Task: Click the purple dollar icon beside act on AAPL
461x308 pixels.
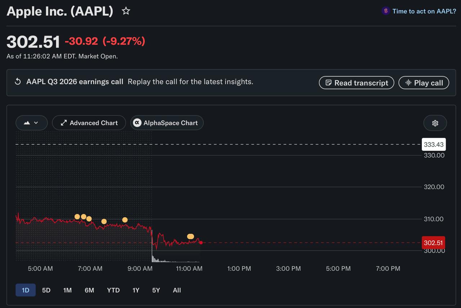Action: 386,11
